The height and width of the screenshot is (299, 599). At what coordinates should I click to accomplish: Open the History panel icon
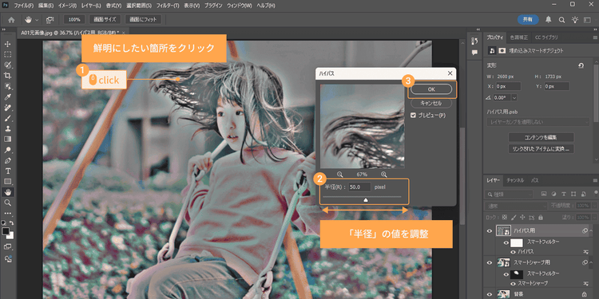[475, 41]
